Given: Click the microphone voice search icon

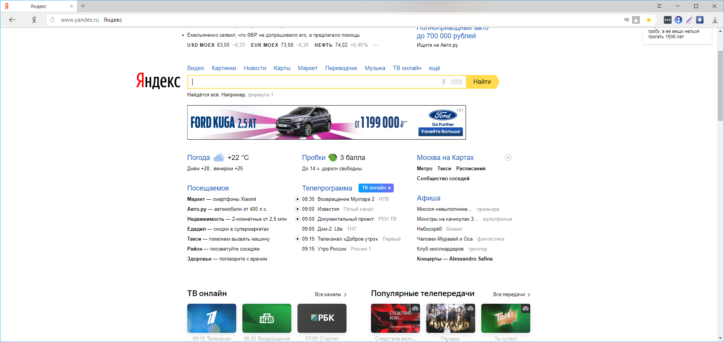Looking at the screenshot, I should coord(444,82).
